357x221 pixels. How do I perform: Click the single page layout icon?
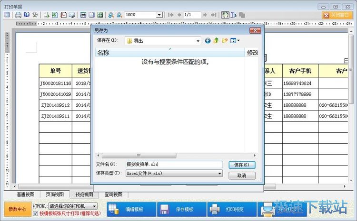(91, 15)
